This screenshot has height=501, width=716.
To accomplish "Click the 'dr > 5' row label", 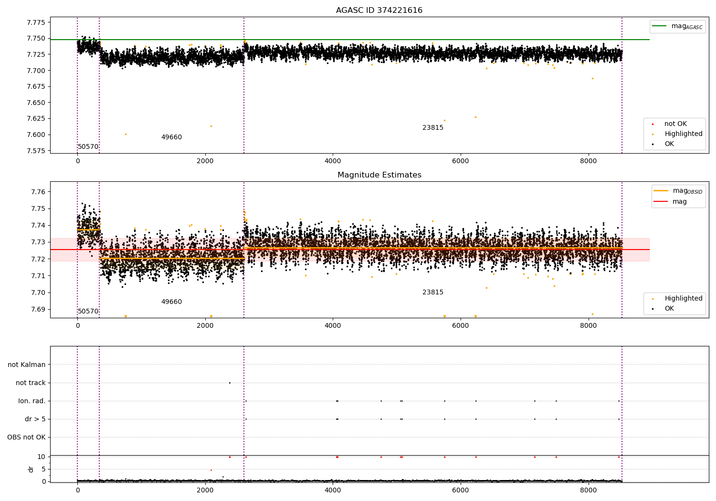I will tap(35, 419).
